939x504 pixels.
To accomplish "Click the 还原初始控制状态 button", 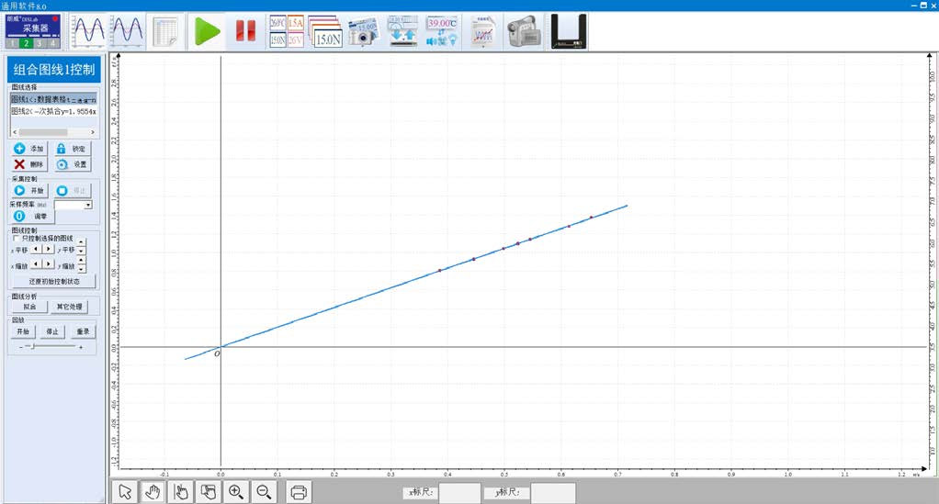I will point(53,281).
